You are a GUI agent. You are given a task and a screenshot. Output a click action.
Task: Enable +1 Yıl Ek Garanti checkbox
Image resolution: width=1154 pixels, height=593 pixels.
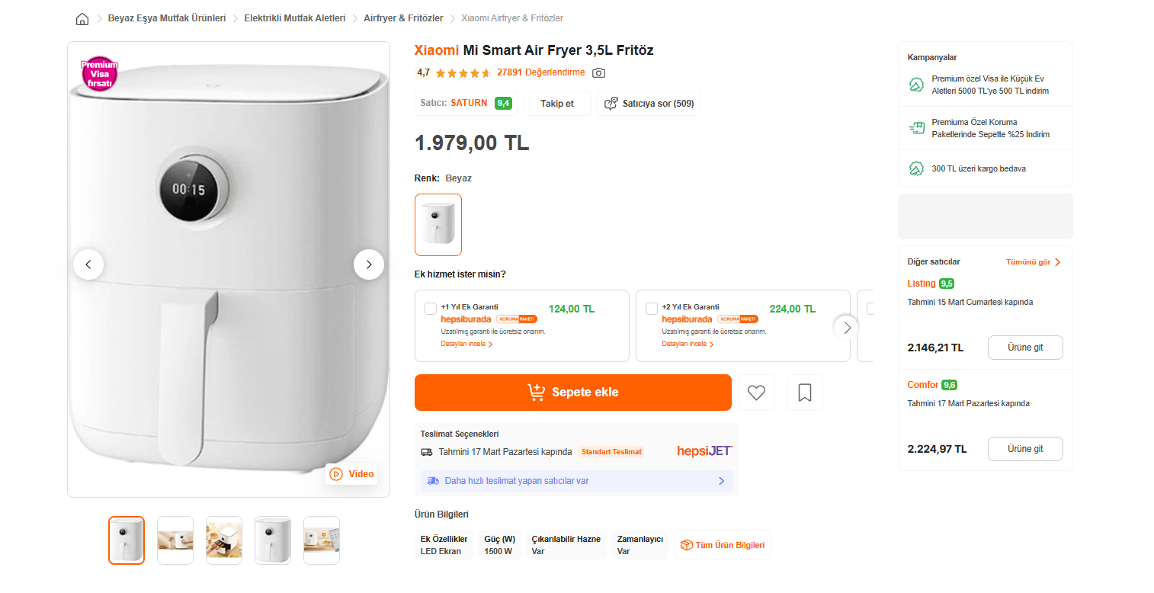431,309
